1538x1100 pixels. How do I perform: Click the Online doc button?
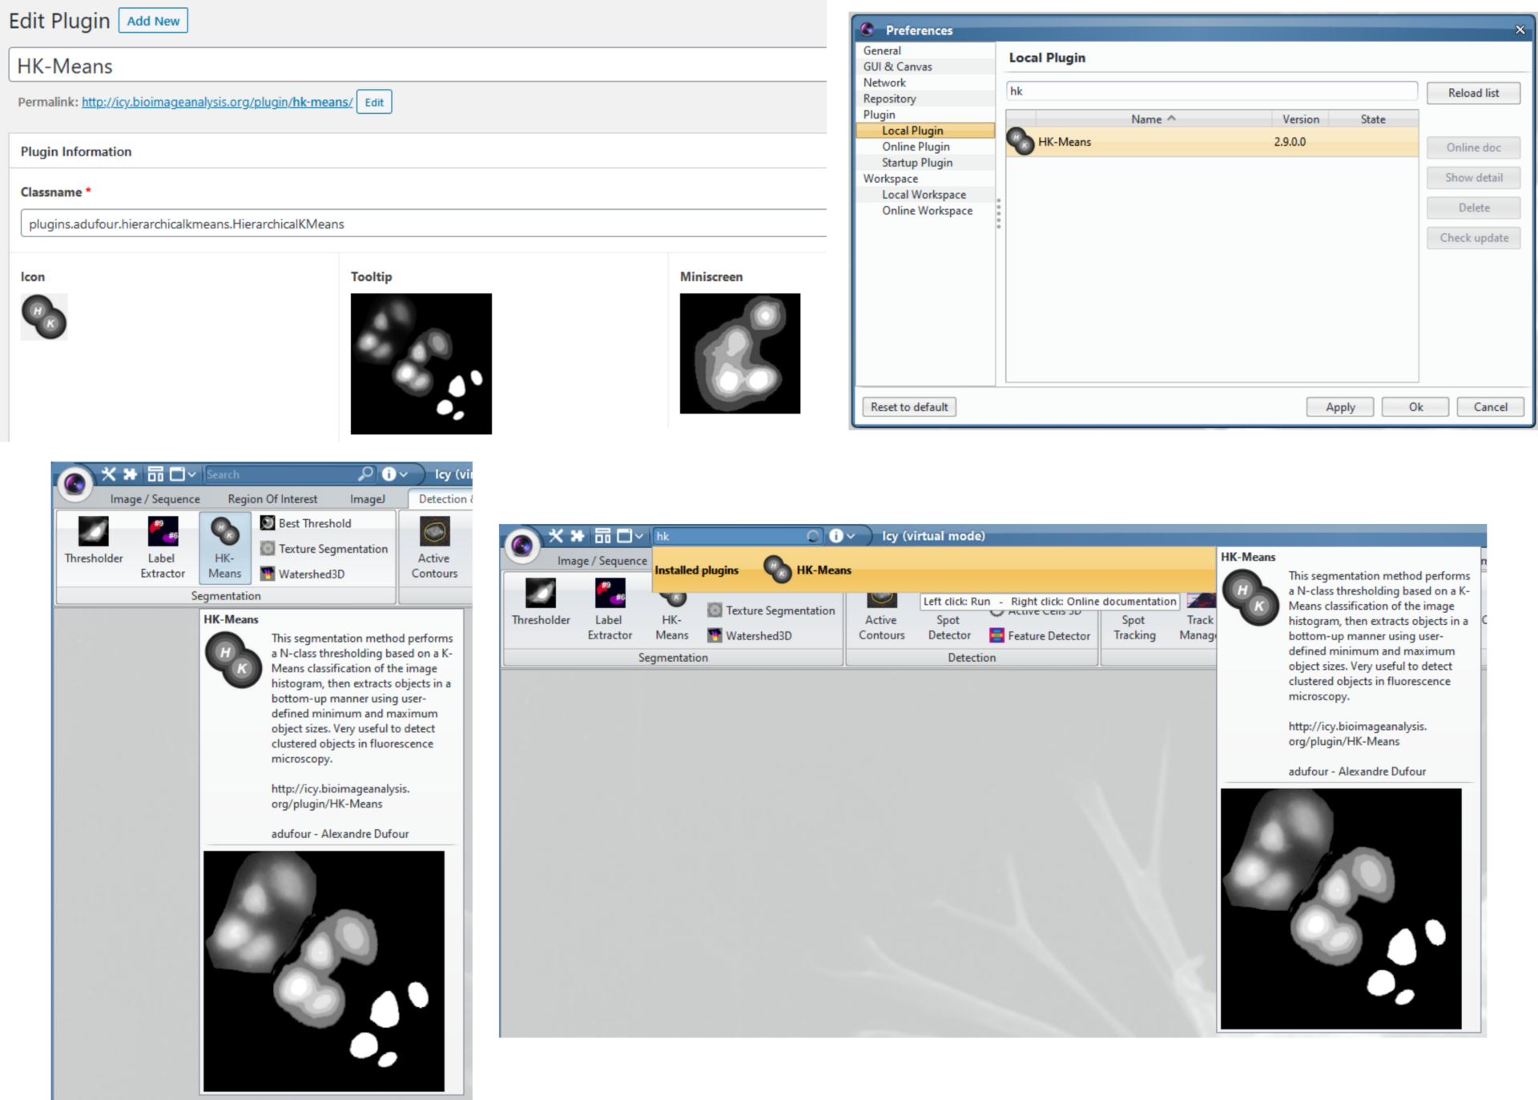click(x=1473, y=147)
